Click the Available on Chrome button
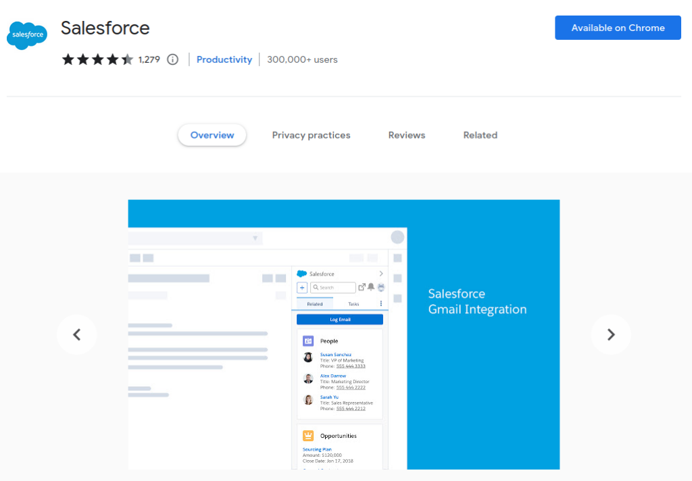 617,28
